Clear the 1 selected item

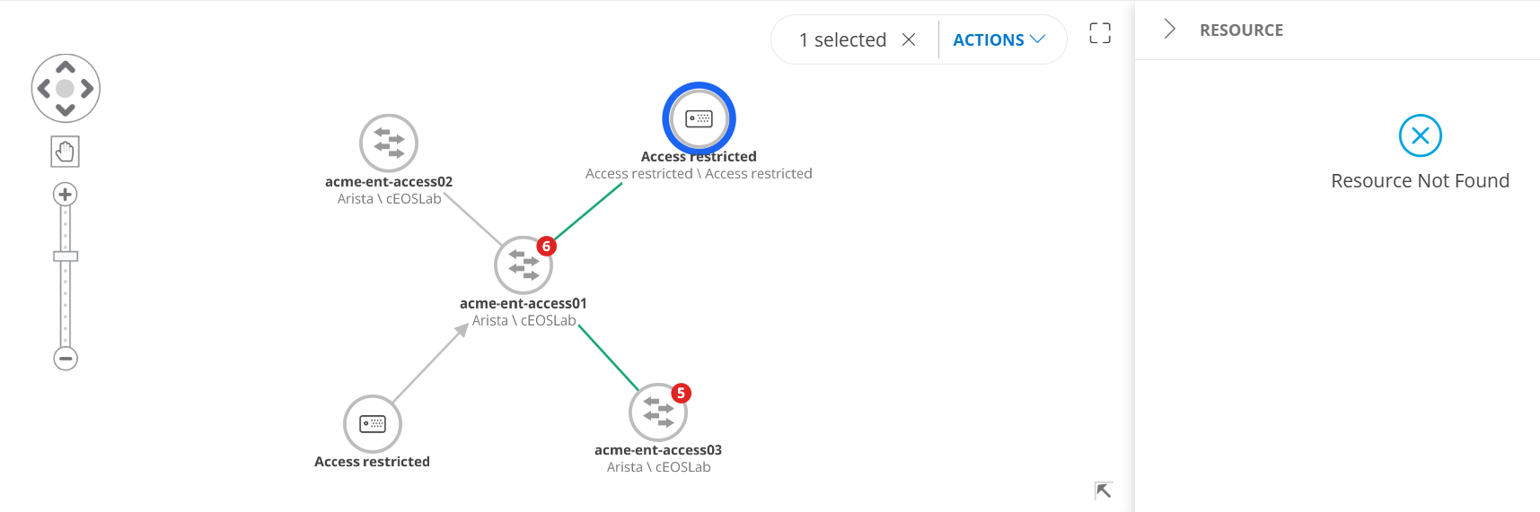point(909,39)
